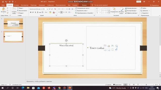161x90 pixels.
Task: Open the Garamond font name dropdown
Action: click(x=42, y=9)
